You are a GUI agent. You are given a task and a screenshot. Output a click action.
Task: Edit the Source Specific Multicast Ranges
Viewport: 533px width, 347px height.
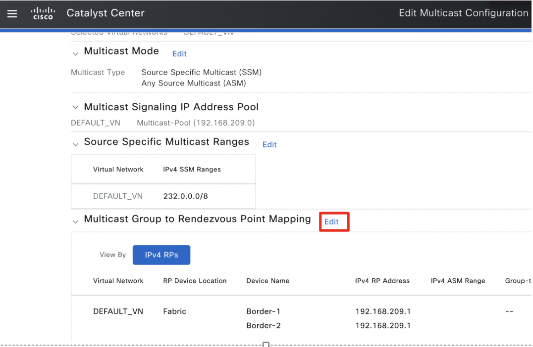click(x=269, y=144)
